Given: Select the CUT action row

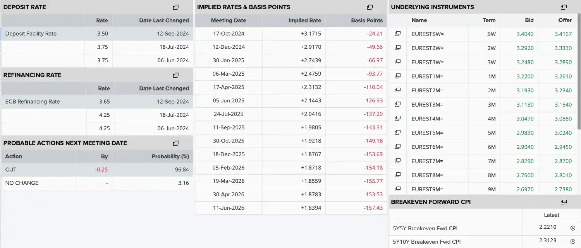Looking at the screenshot, I should (97, 170).
